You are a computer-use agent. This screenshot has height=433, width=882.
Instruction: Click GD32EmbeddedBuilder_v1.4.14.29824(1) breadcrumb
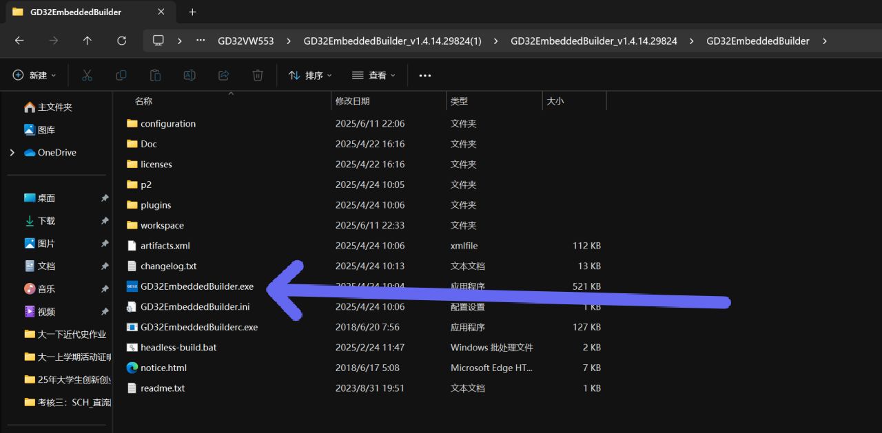(x=393, y=41)
